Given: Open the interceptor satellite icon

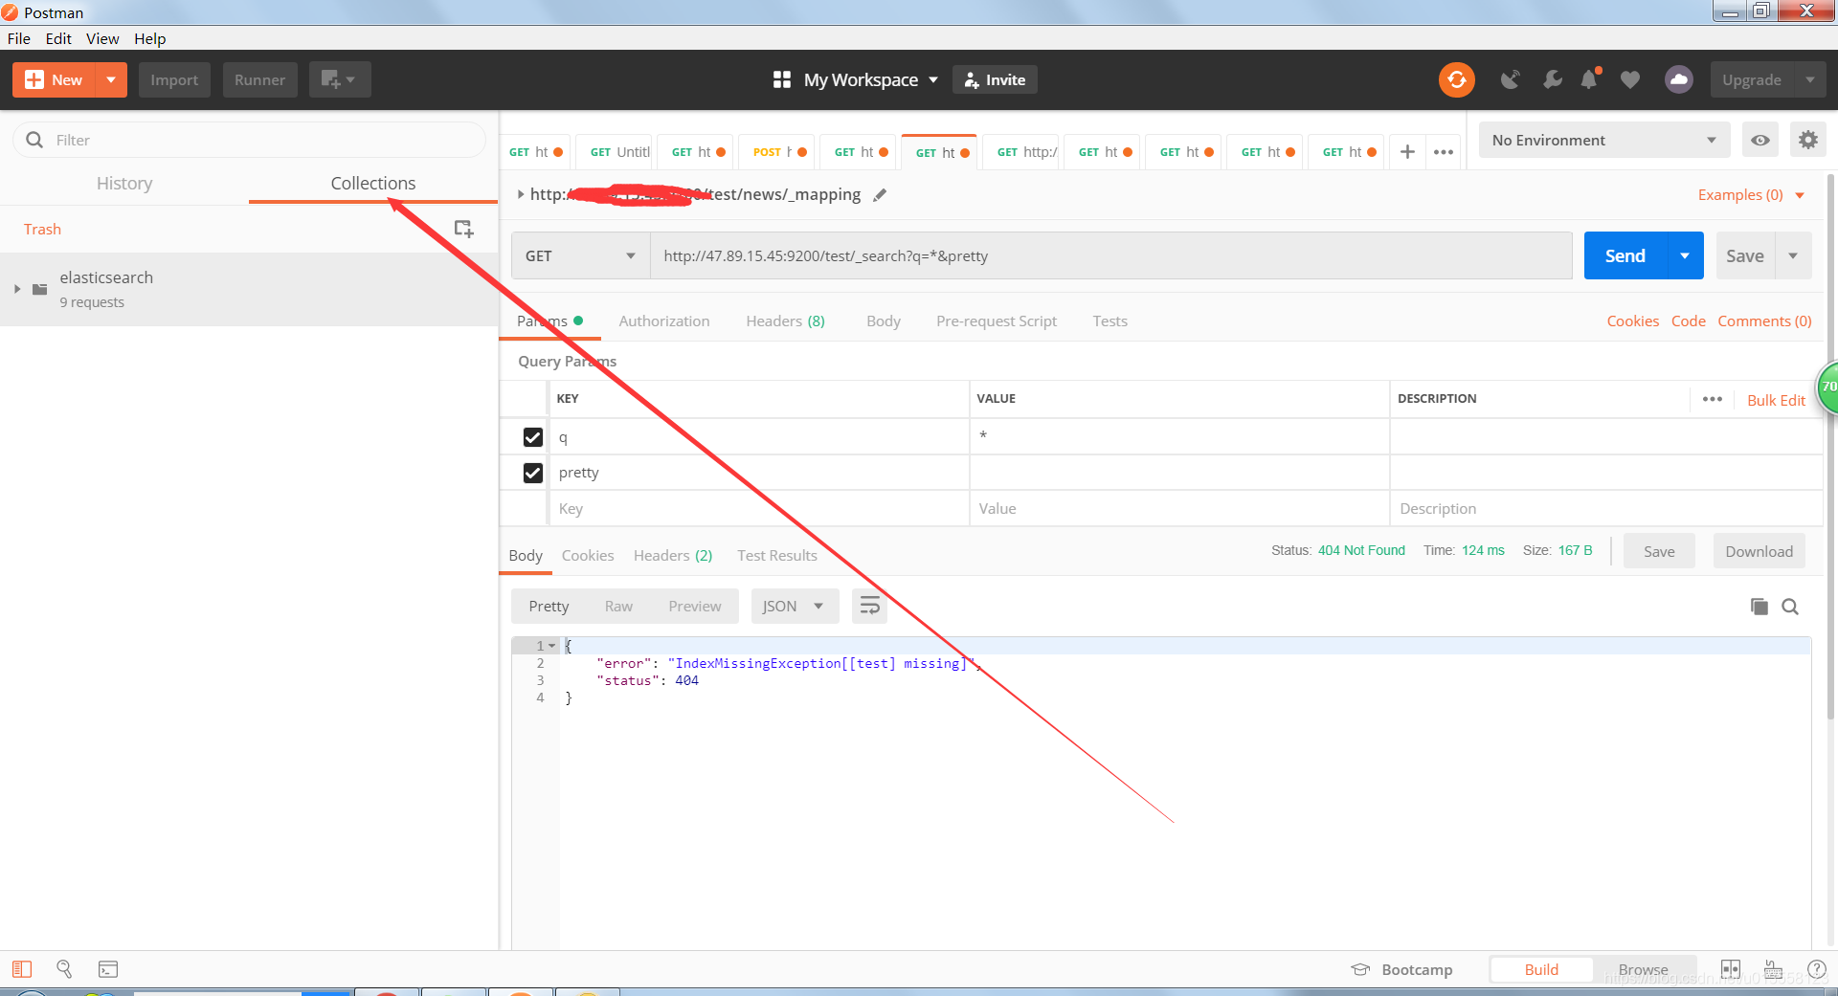Looking at the screenshot, I should point(1510,79).
